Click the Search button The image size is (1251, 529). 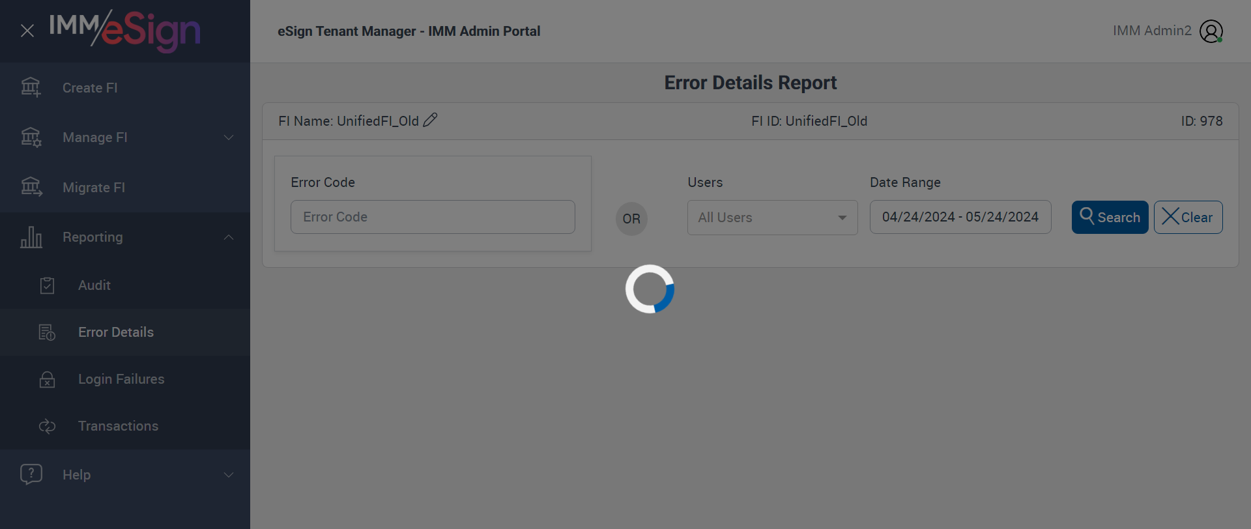(1110, 217)
